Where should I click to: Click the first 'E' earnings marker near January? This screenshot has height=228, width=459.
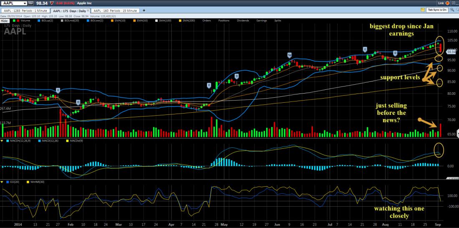tap(58, 90)
